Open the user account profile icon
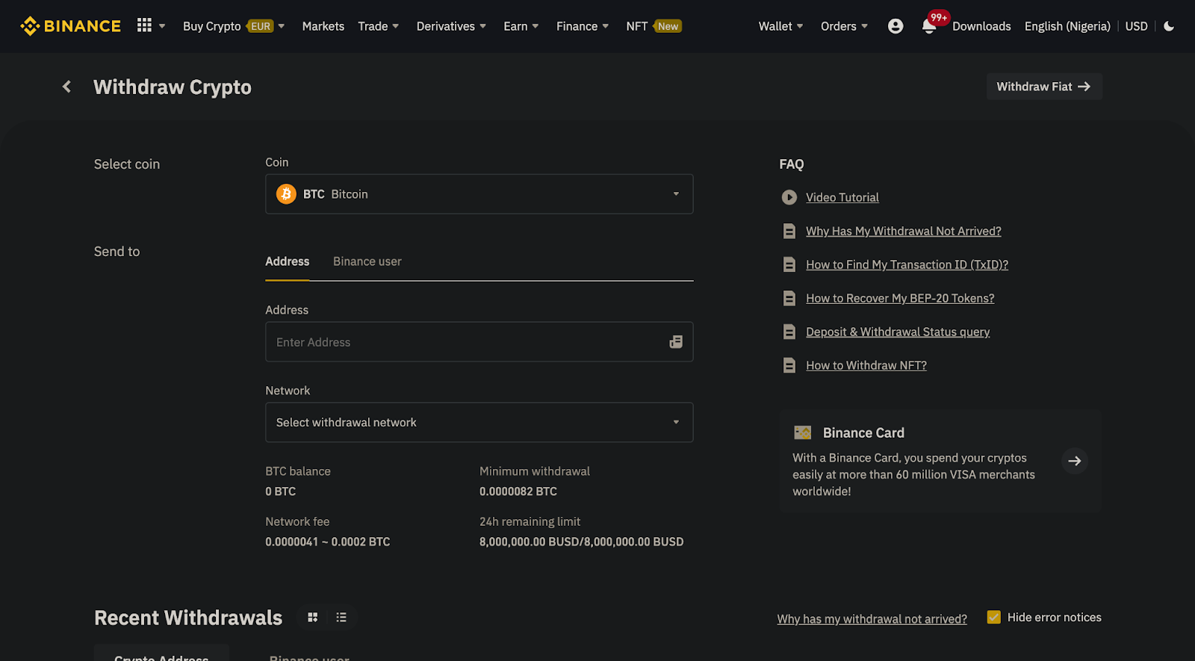The height and width of the screenshot is (661, 1195). click(x=896, y=26)
